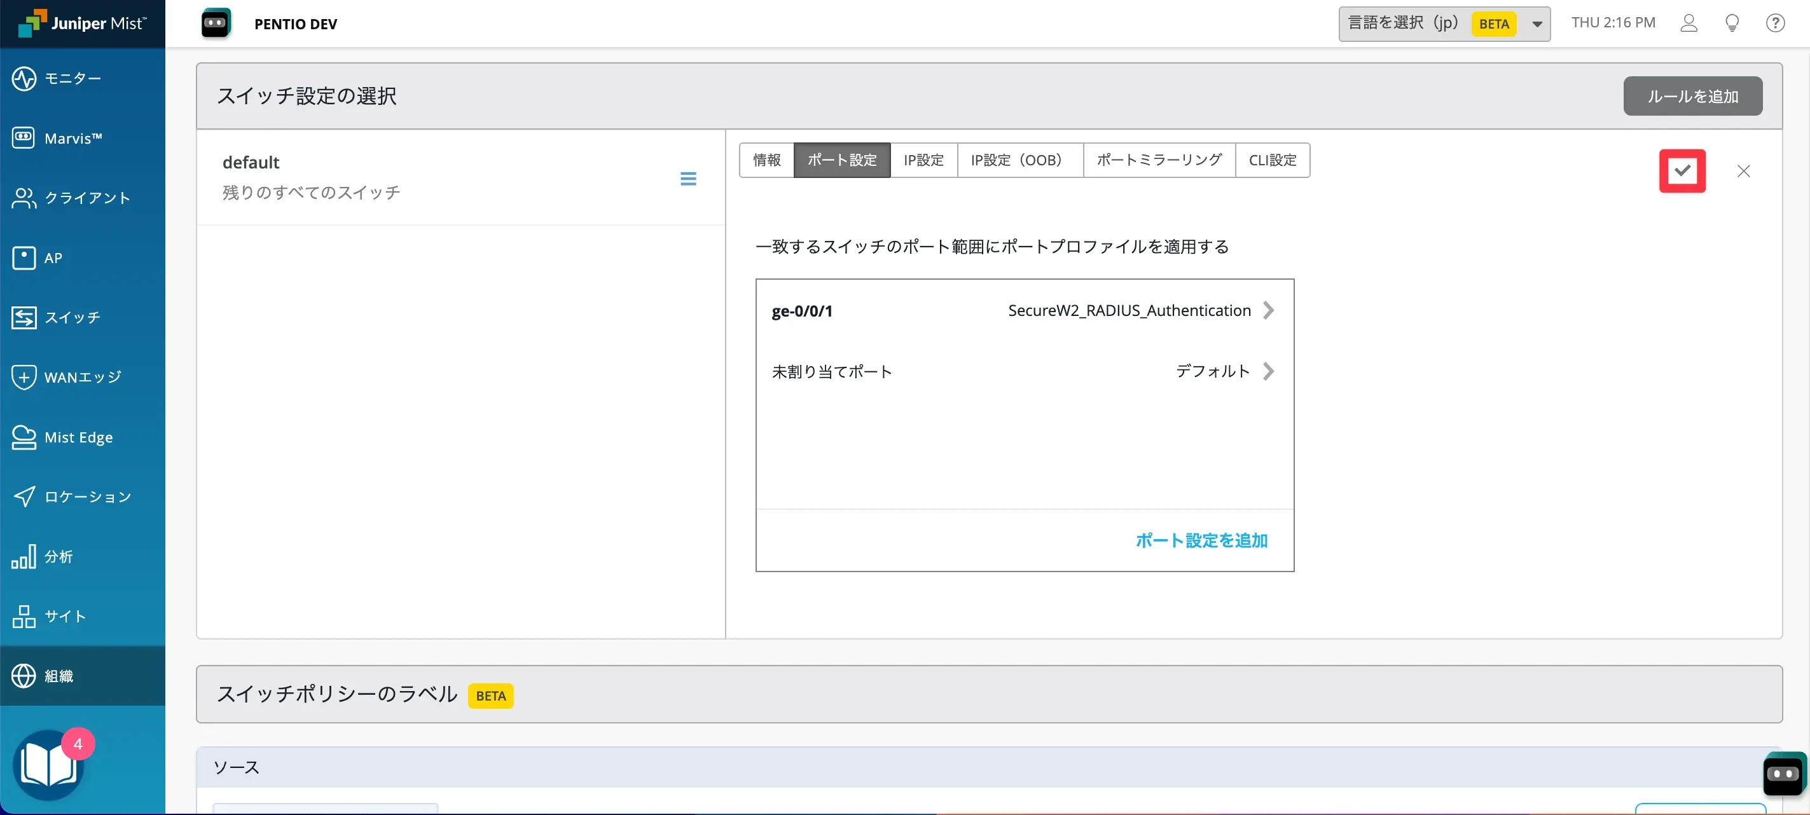Open the Analytics bar chart icon
1810x815 pixels.
point(24,556)
